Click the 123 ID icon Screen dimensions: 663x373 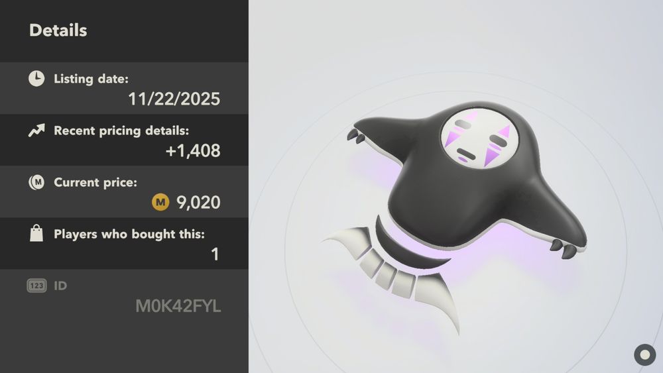pyautogui.click(x=36, y=286)
